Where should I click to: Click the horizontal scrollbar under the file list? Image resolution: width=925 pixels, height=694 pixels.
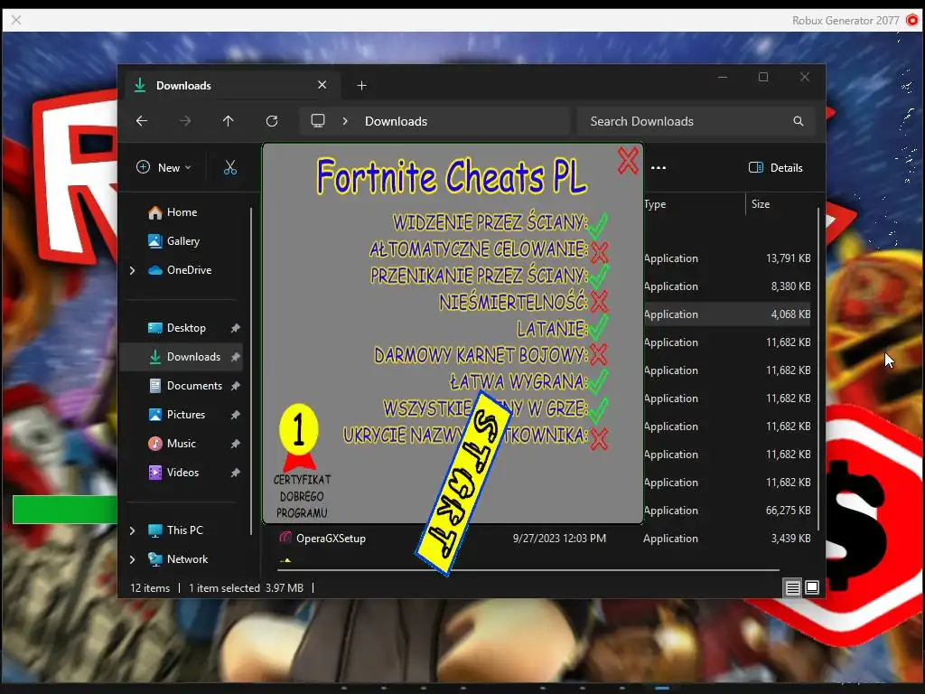(x=528, y=570)
